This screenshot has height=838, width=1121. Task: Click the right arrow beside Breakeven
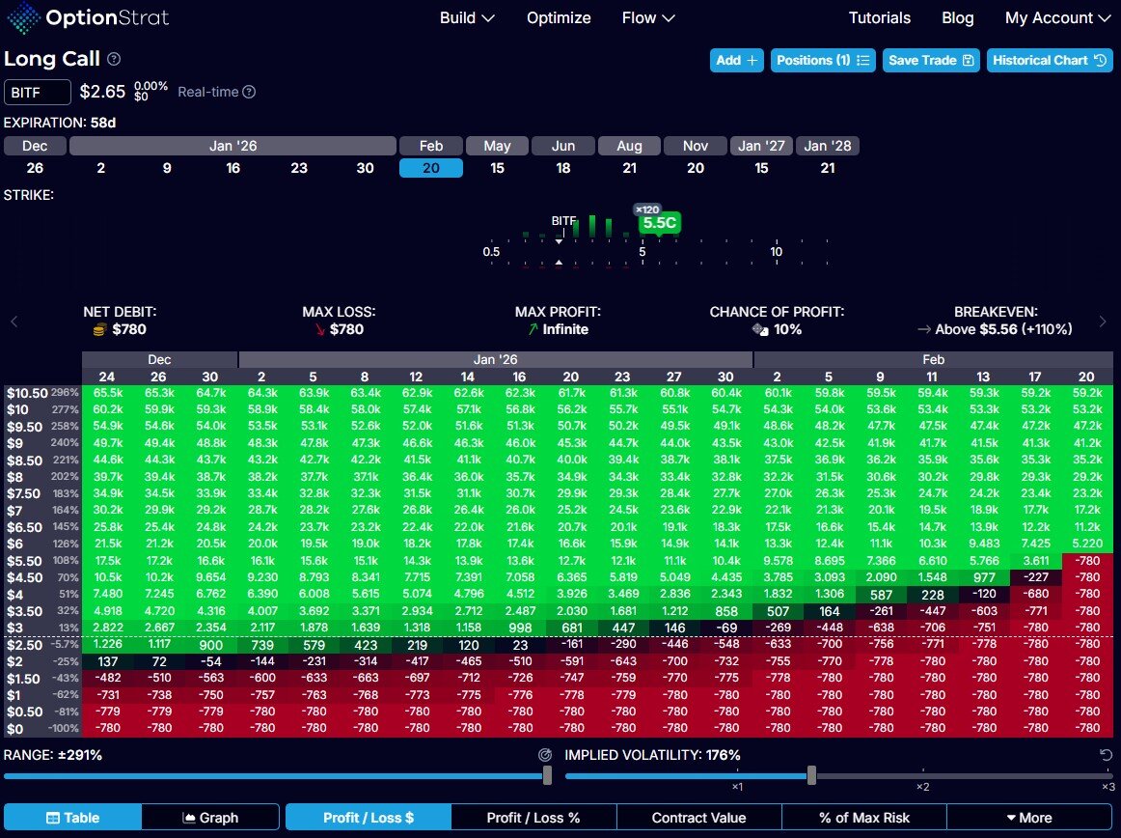pyautogui.click(x=1103, y=321)
